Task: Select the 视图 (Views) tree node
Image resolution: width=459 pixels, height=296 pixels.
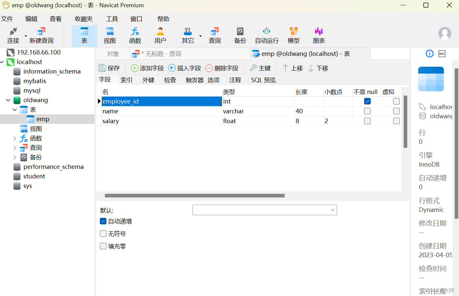Action: pyautogui.click(x=36, y=129)
